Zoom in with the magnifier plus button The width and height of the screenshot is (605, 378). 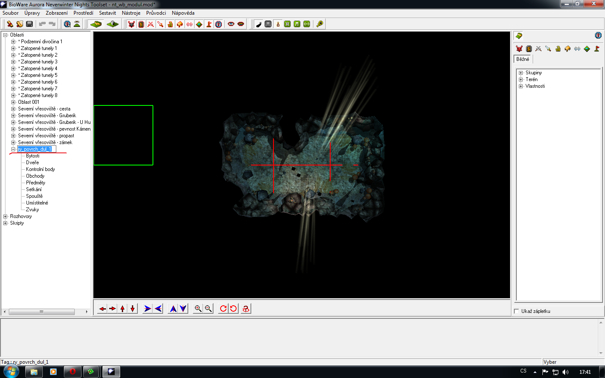(198, 309)
